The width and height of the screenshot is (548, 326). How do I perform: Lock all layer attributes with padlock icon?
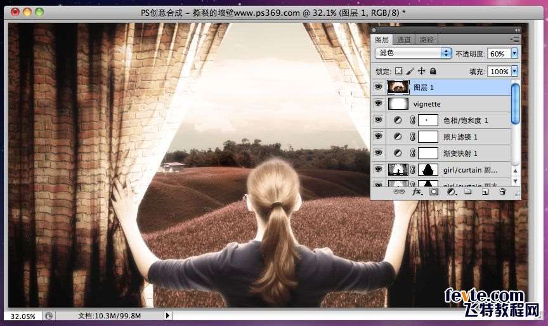pos(433,71)
